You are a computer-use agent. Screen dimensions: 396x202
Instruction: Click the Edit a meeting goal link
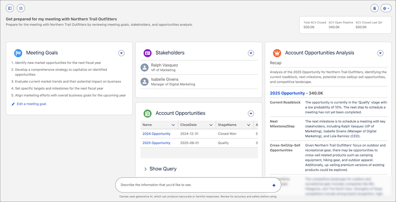(32, 104)
